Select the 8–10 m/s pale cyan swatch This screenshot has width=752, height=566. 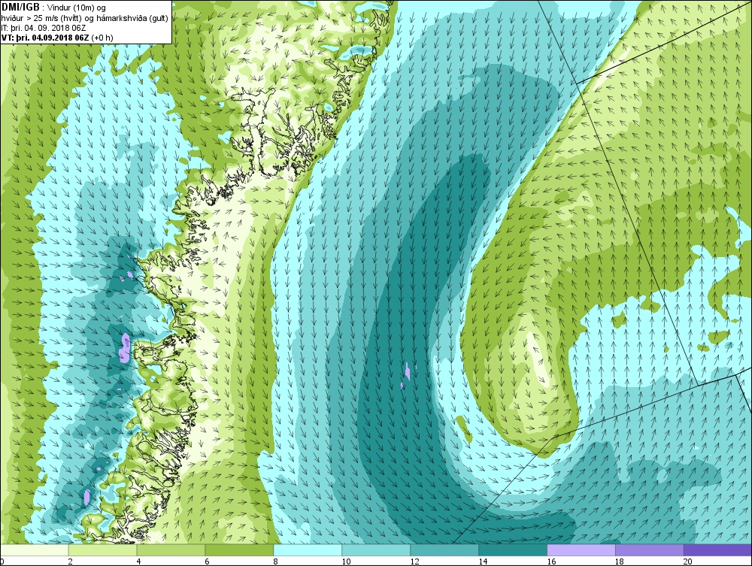pyautogui.click(x=308, y=549)
